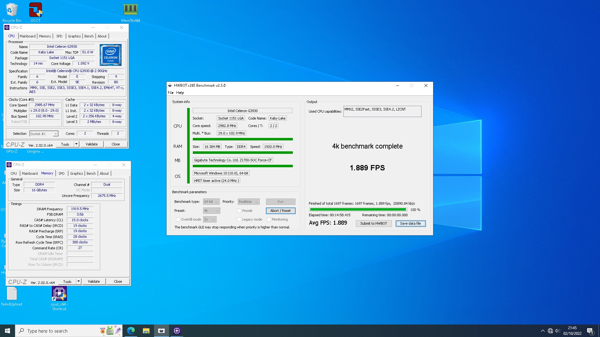Click the Windows Start button
This screenshot has height=337, width=600.
tap(7, 331)
